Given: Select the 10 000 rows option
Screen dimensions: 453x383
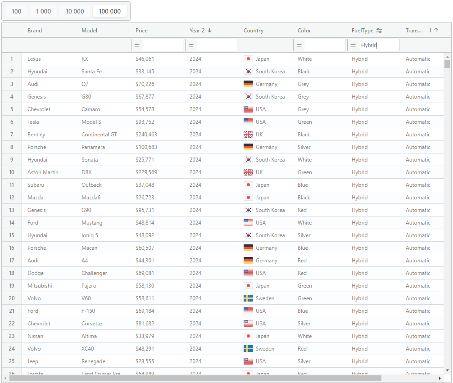Looking at the screenshot, I should (75, 11).
